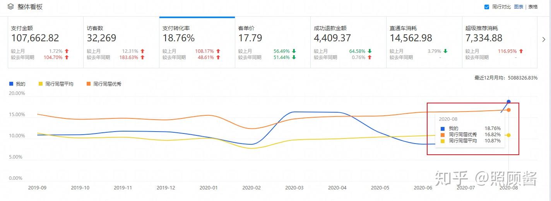Select the 成功退款金额 metric card

[x=348, y=42]
